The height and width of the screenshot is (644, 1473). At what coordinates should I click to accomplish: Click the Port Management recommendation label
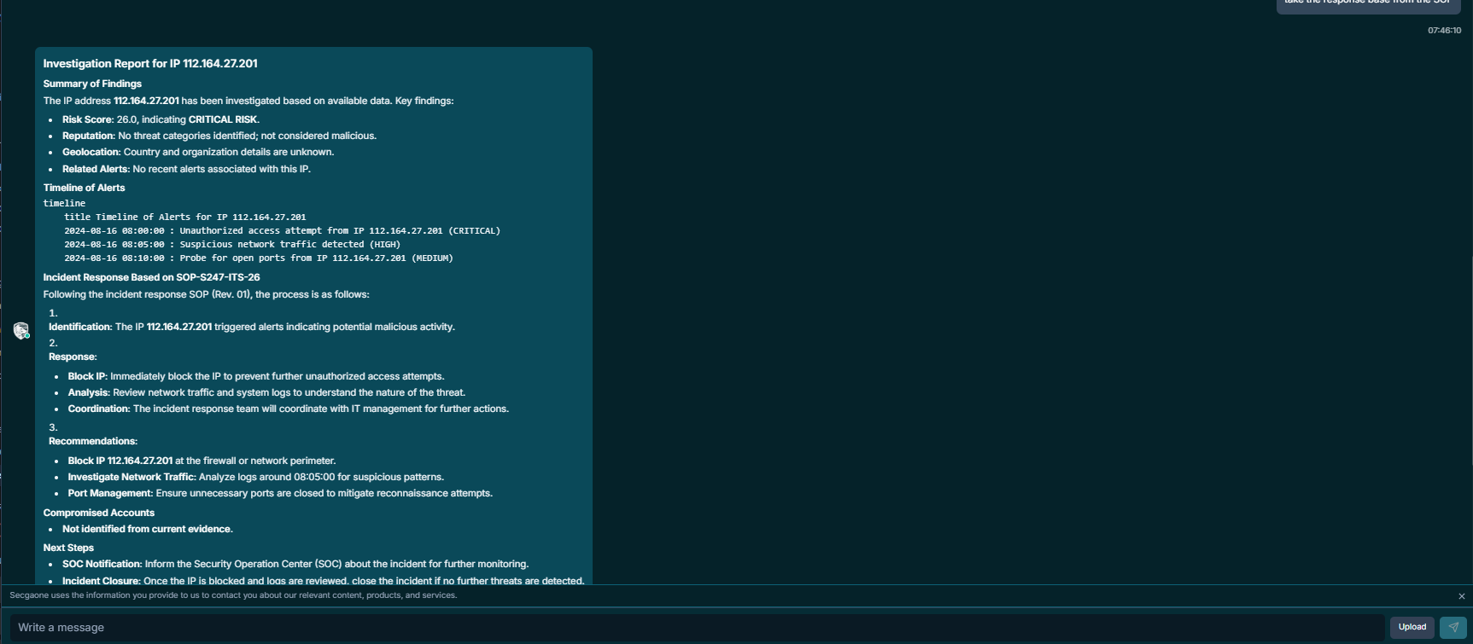pyautogui.click(x=110, y=493)
